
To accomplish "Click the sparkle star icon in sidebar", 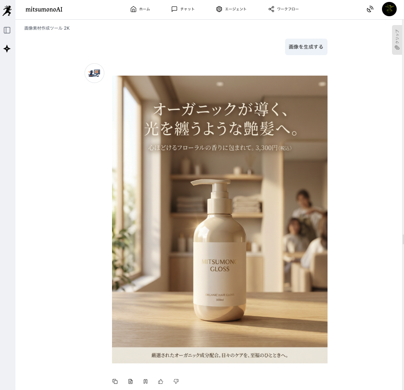I will click(x=7, y=49).
